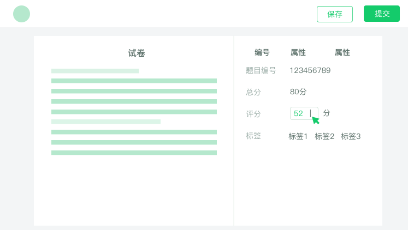
Task: Click the last placeholder text line in paper
Action: (x=134, y=153)
